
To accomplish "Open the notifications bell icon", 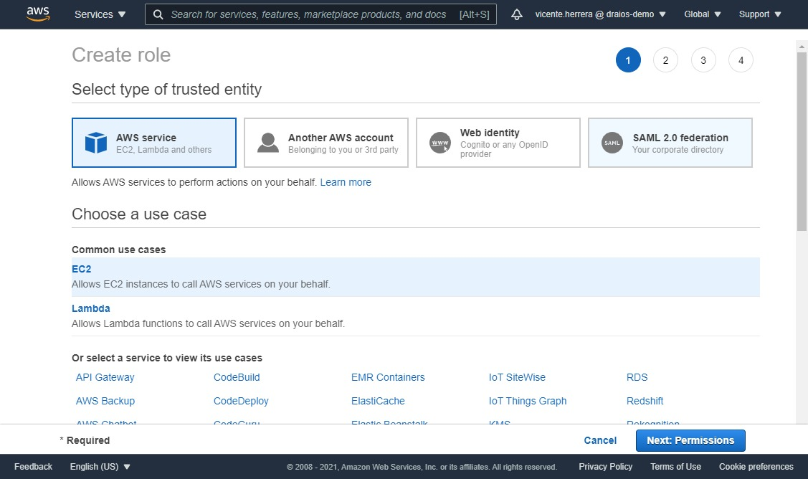I will click(516, 14).
